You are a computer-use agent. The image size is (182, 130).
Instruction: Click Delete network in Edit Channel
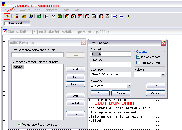(121, 93)
